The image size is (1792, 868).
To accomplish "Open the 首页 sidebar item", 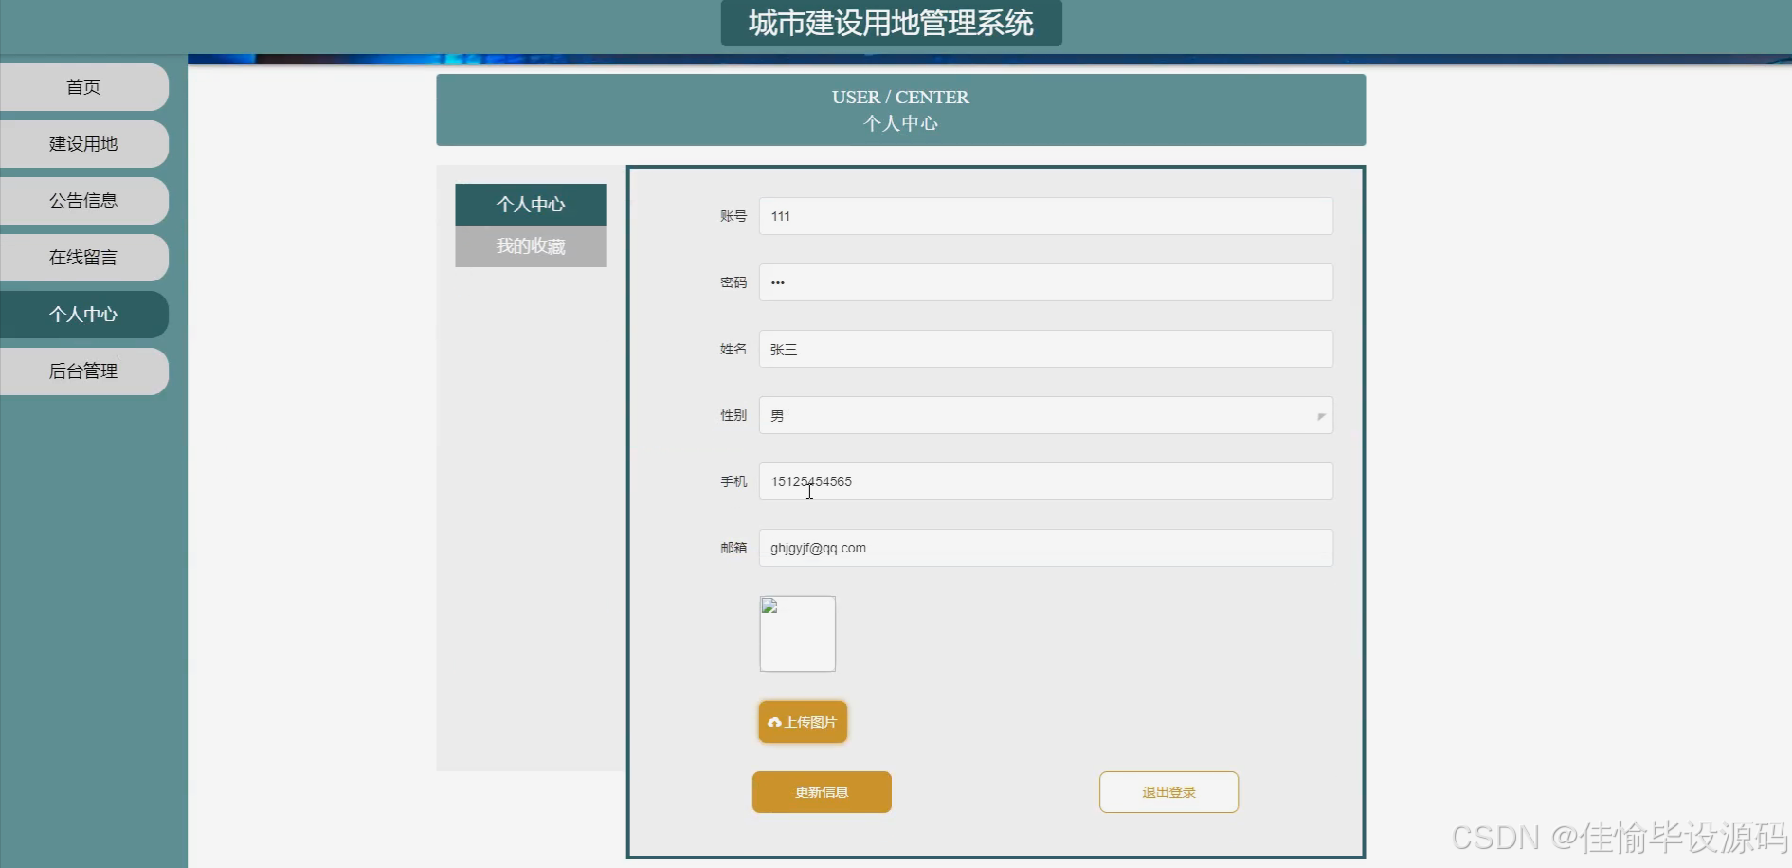I will [x=83, y=87].
